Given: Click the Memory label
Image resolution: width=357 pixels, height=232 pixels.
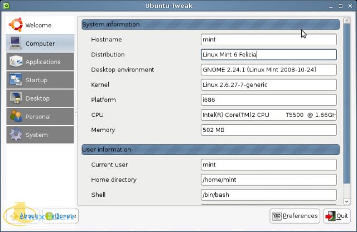Looking at the screenshot, I should 103,130.
